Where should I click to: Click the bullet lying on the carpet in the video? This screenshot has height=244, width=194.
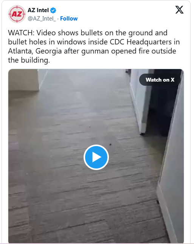pos(110,145)
